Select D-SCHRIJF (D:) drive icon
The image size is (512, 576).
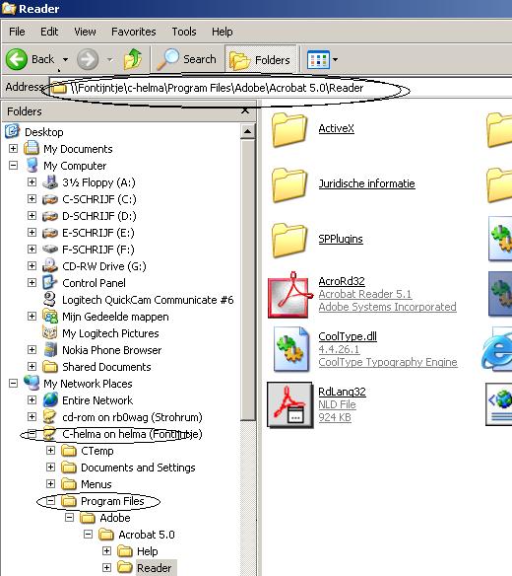pyautogui.click(x=50, y=216)
